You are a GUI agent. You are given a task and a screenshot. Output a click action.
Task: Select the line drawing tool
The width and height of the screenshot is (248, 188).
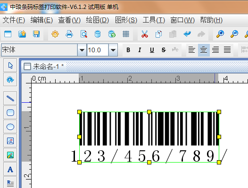(x=10, y=98)
